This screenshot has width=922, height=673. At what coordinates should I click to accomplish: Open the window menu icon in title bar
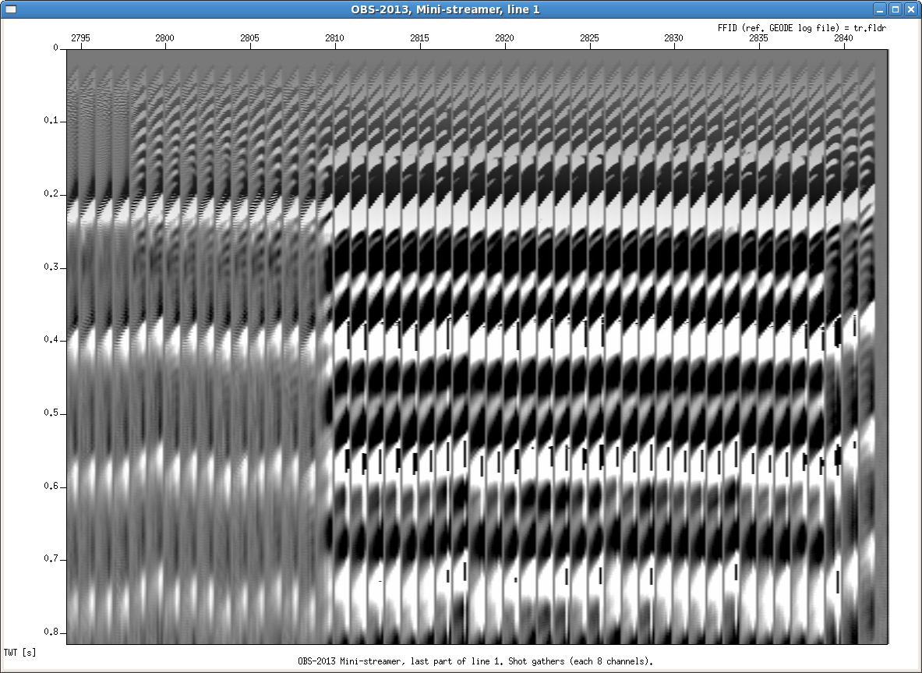(x=10, y=9)
